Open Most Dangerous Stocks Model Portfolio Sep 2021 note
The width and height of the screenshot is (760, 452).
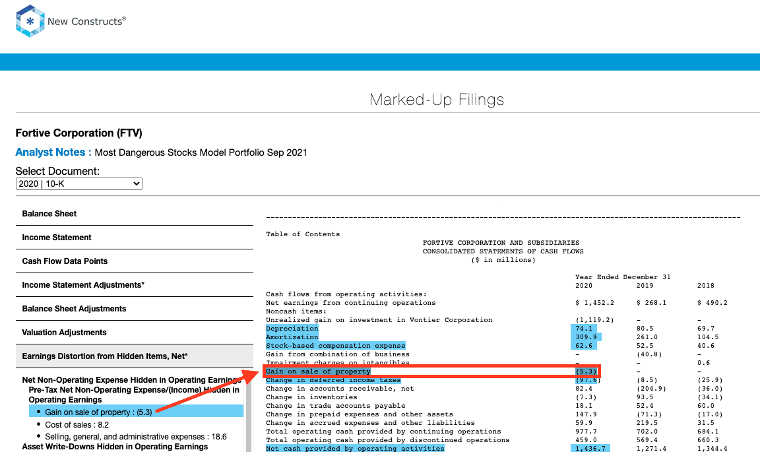[x=201, y=153]
